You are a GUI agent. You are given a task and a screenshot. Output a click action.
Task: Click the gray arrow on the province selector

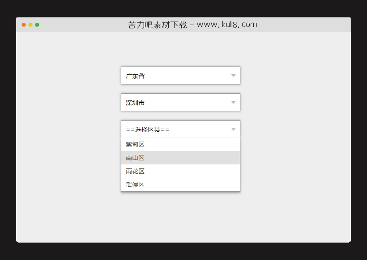click(233, 75)
